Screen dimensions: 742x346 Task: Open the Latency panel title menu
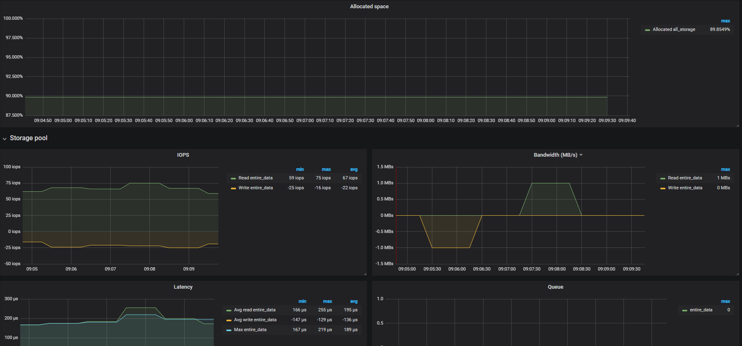pos(183,287)
